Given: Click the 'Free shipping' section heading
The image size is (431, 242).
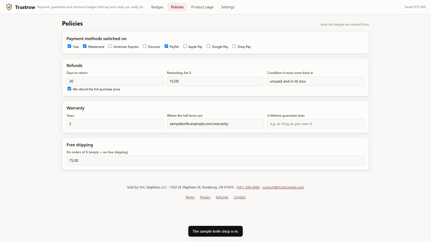Looking at the screenshot, I should click(x=80, y=145).
